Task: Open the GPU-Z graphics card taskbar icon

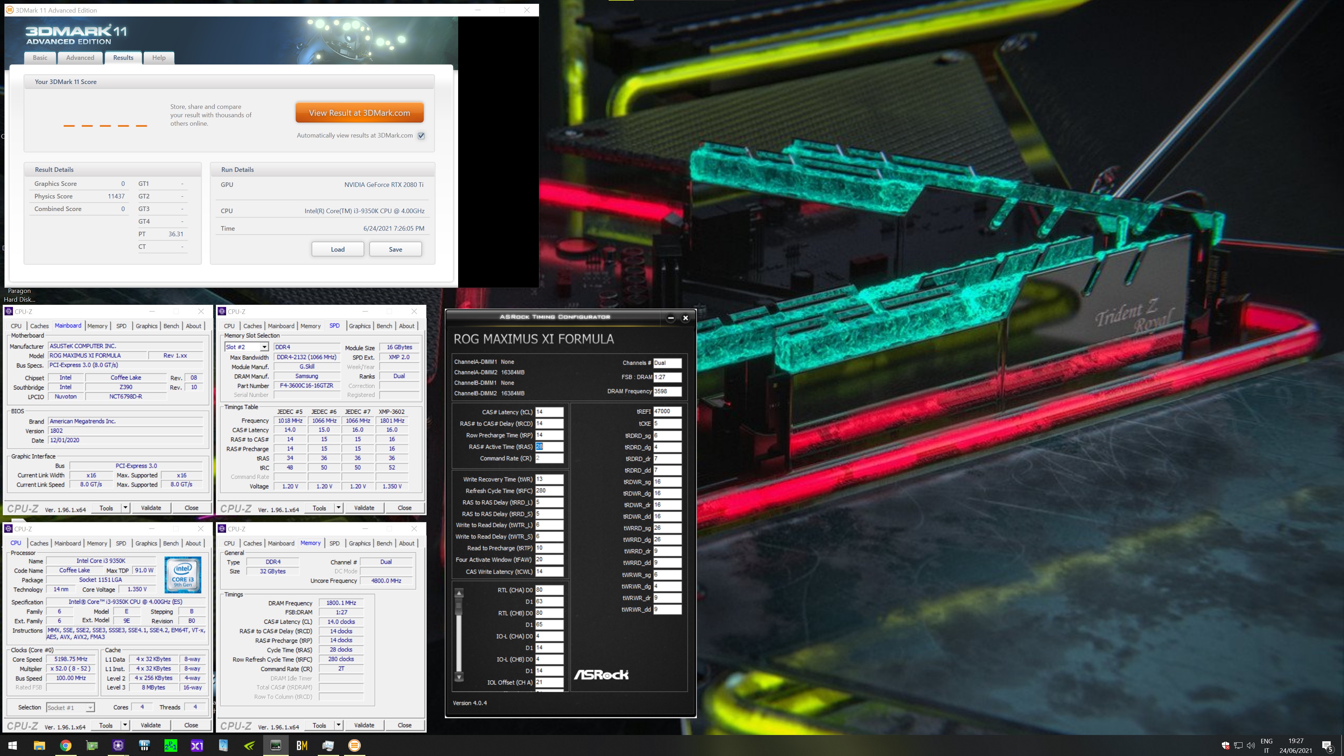Action: point(92,745)
